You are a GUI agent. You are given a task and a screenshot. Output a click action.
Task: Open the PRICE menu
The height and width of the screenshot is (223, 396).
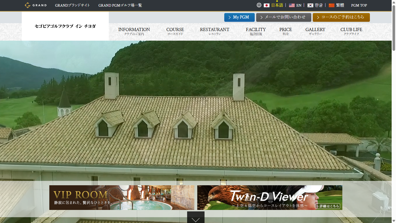click(286, 31)
